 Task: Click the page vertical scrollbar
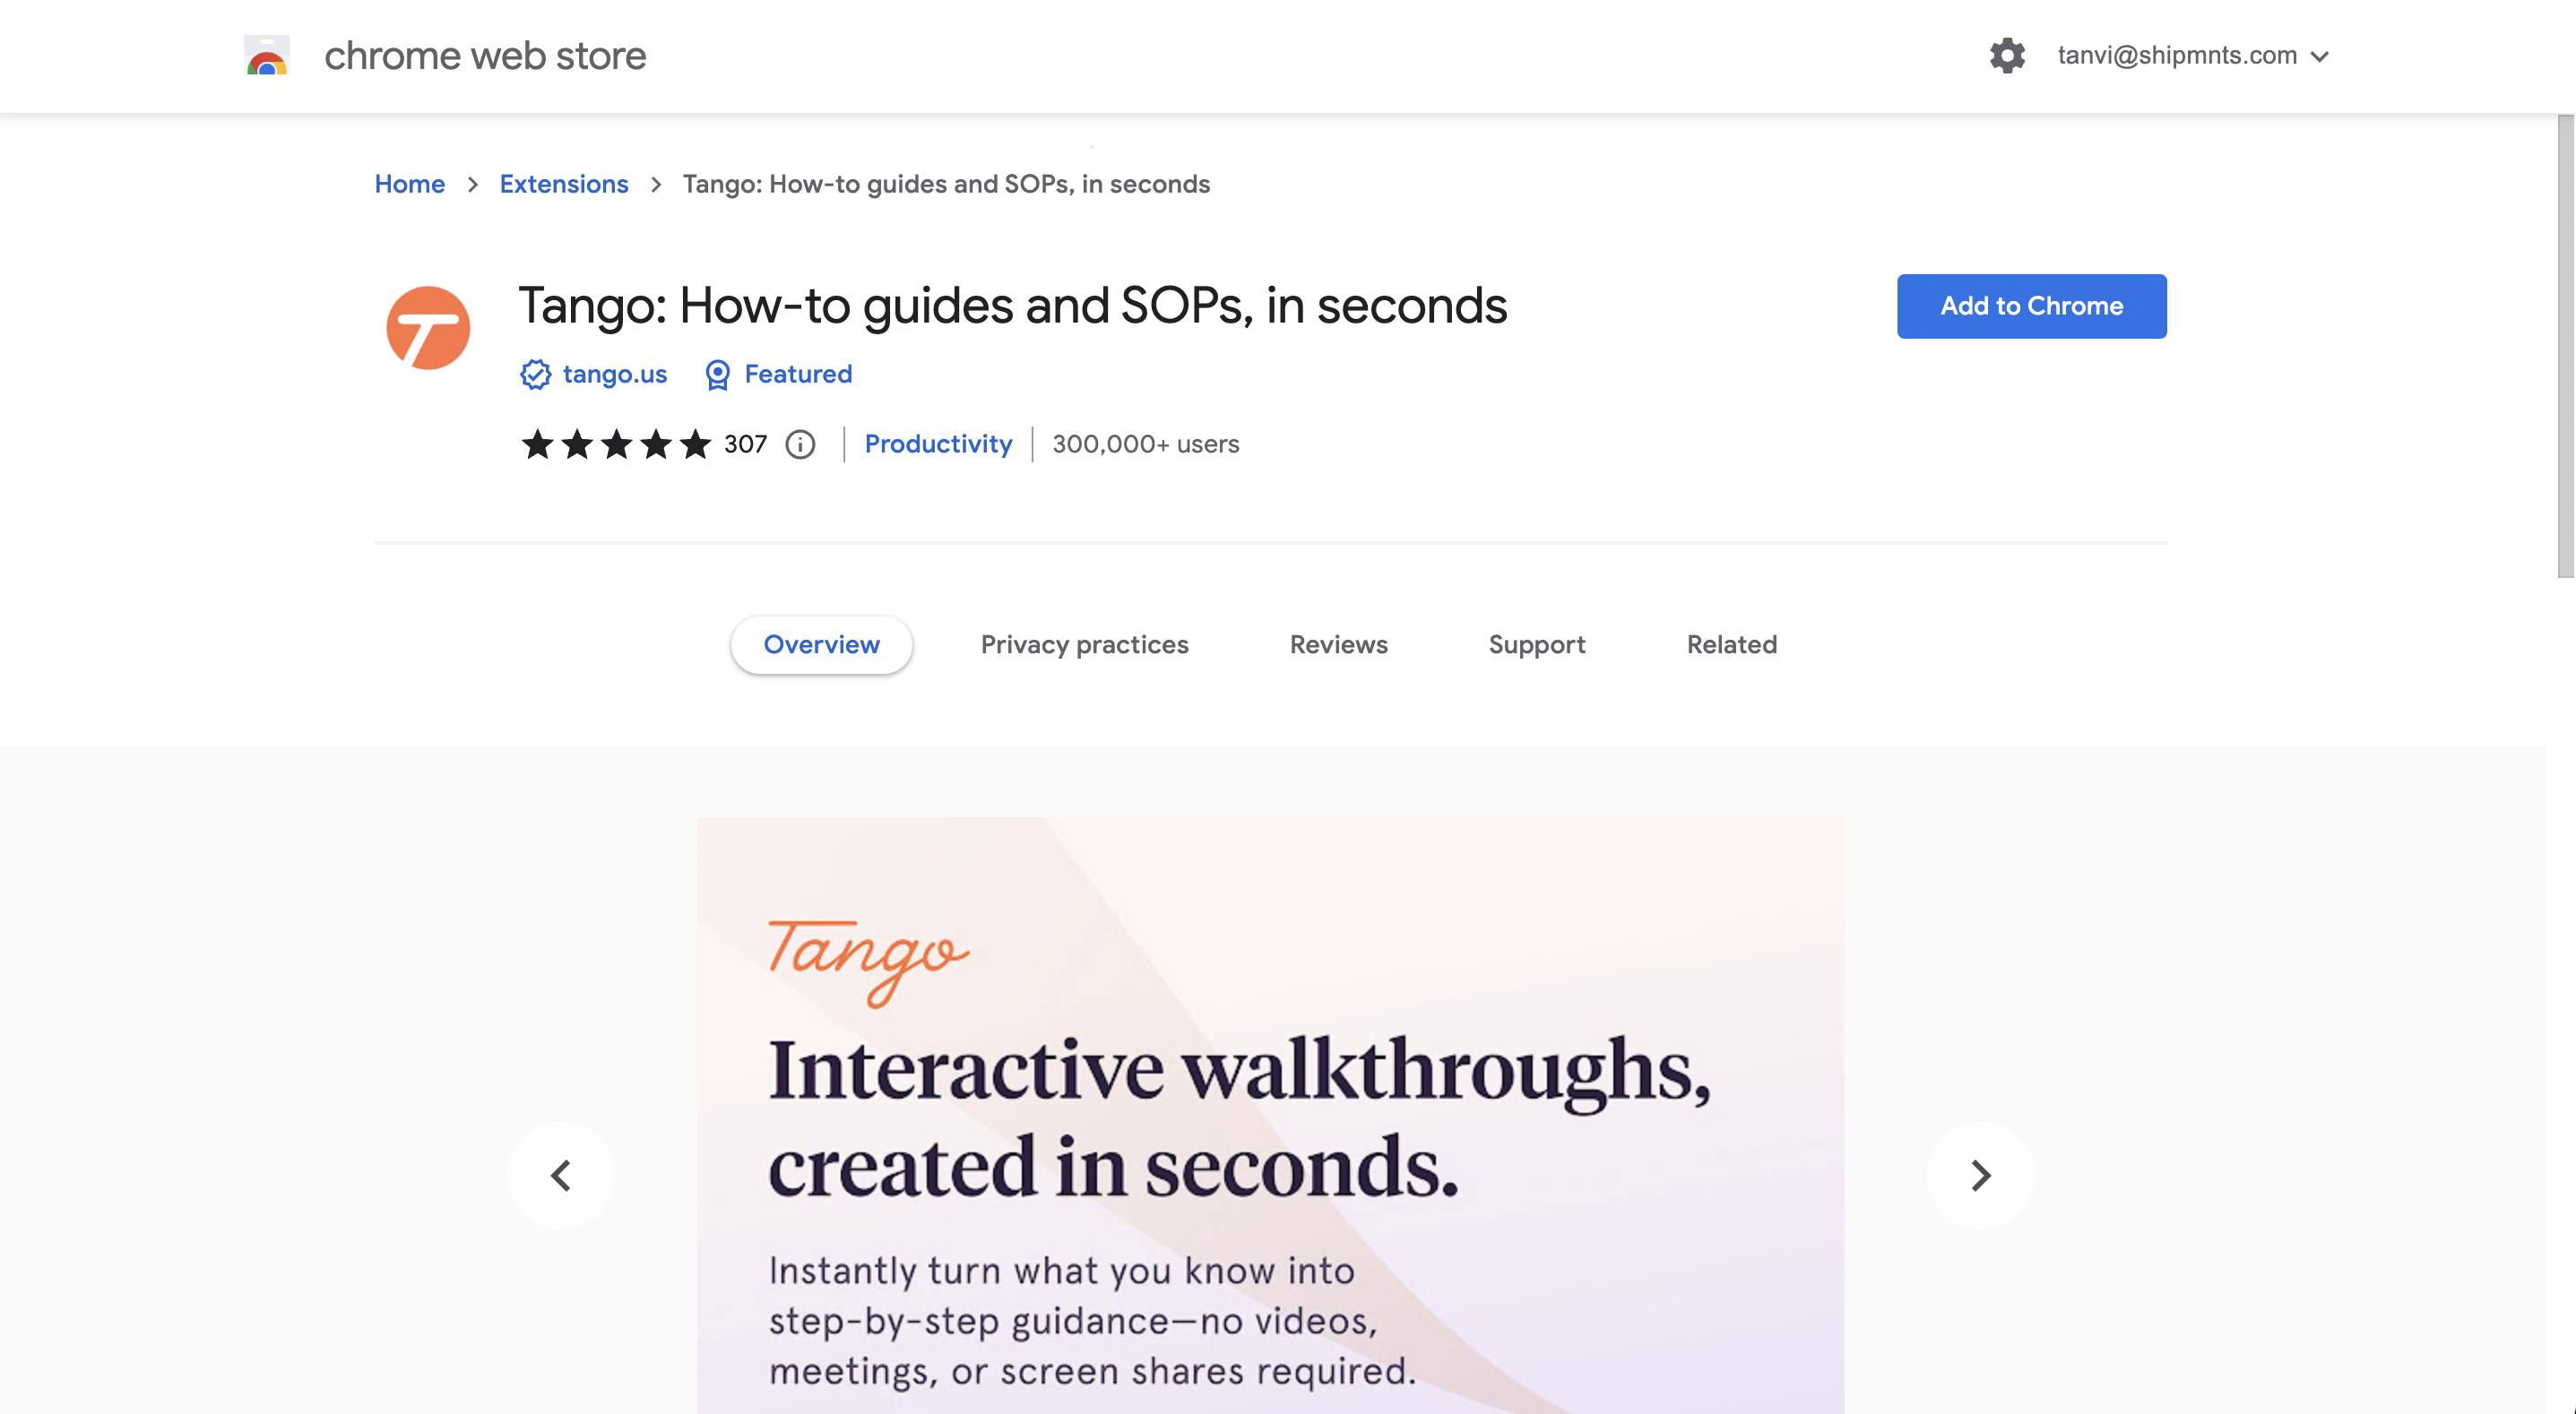point(2565,346)
